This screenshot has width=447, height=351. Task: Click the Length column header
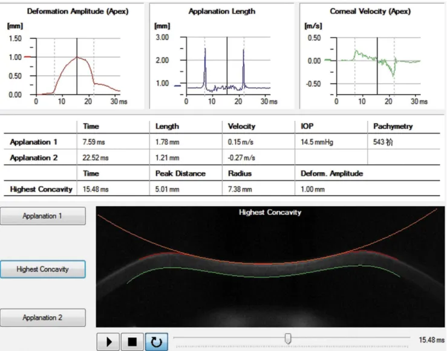pyautogui.click(x=167, y=126)
